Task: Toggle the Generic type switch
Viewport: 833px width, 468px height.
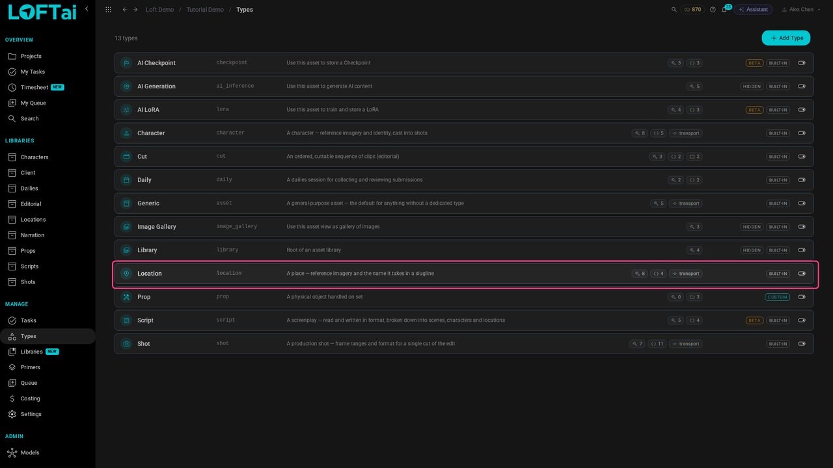Action: point(802,203)
